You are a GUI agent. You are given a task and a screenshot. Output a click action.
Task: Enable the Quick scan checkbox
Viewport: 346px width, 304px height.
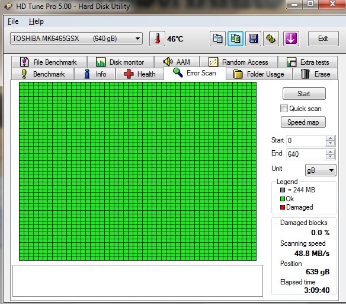click(284, 109)
